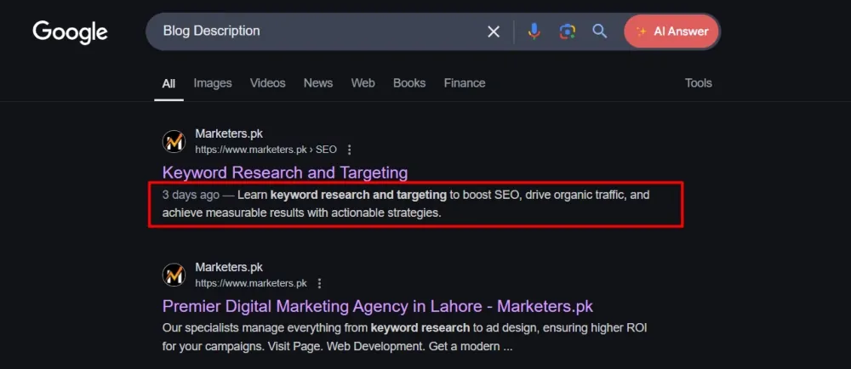
Task: Open the Finance tab
Action: (465, 83)
